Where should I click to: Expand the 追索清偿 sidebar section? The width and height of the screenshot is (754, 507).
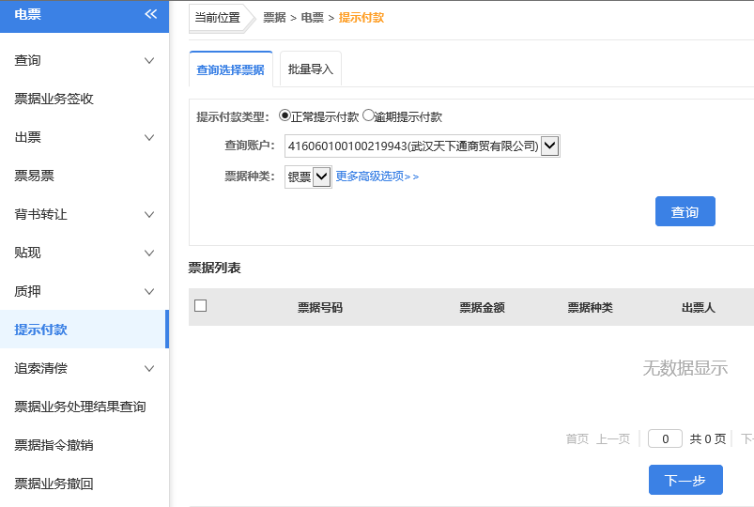pyautogui.click(x=149, y=369)
